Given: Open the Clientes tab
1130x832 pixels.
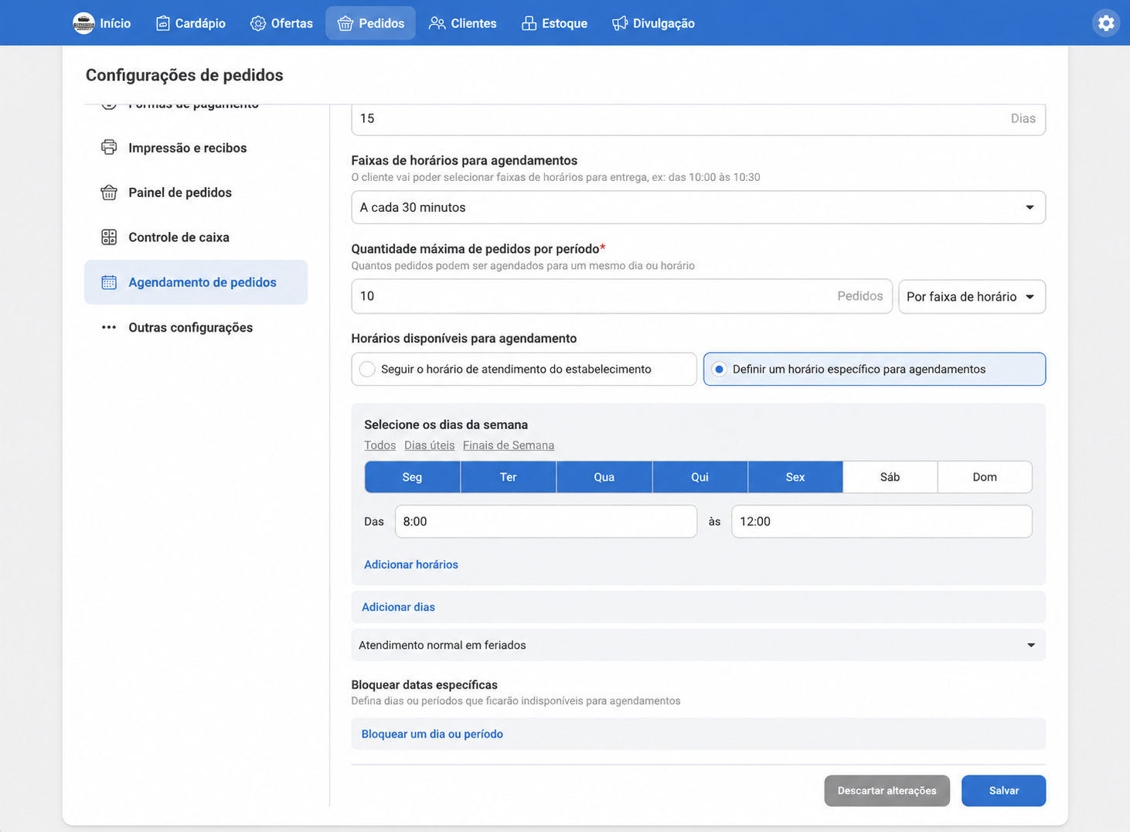Looking at the screenshot, I should [x=463, y=23].
